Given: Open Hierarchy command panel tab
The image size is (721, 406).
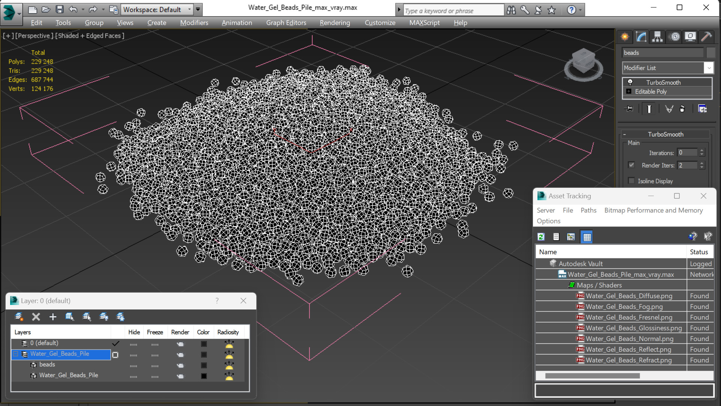Looking at the screenshot, I should [657, 37].
